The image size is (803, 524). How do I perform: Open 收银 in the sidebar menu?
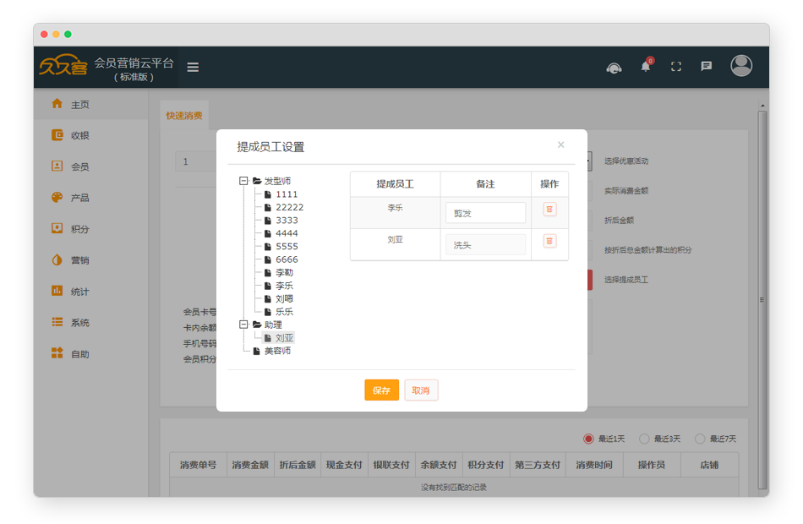(79, 135)
